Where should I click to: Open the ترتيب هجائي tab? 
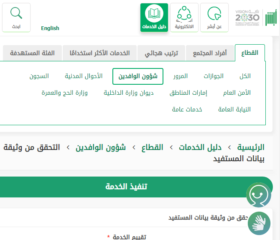[x=161, y=53]
